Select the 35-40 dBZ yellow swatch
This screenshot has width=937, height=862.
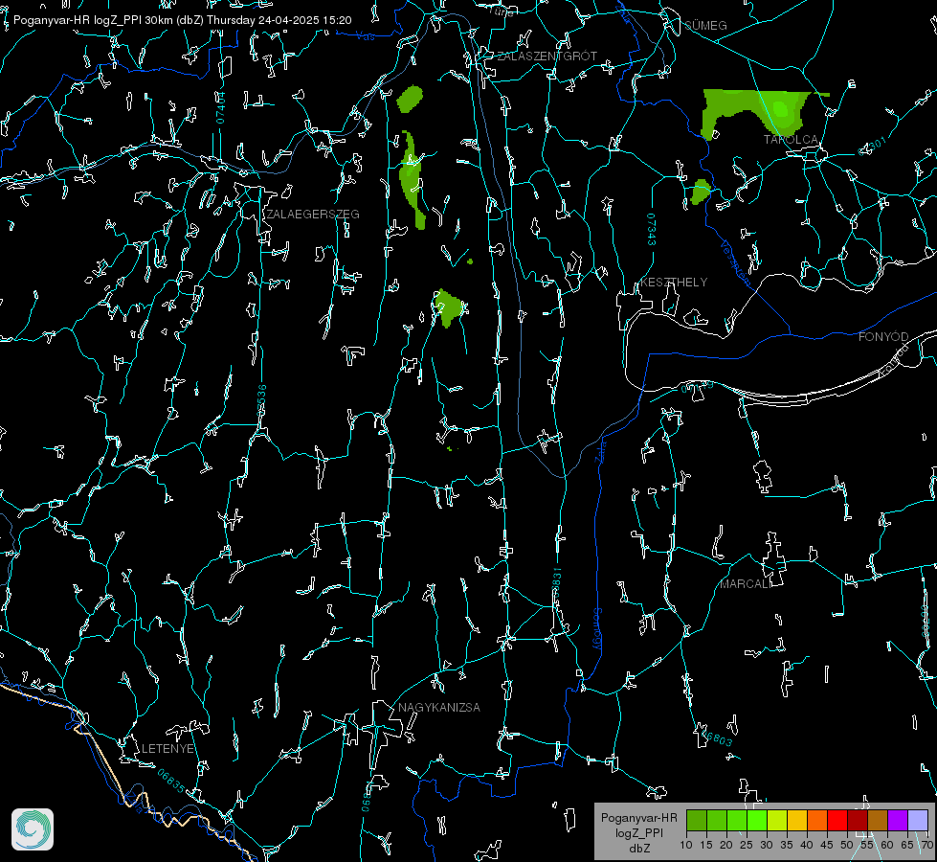click(797, 820)
